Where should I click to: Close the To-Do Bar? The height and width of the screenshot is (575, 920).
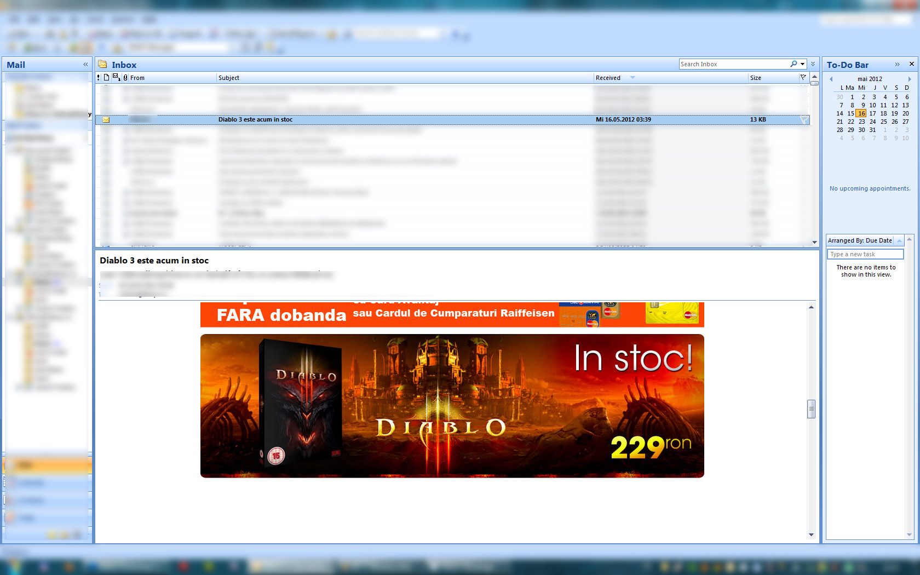pyautogui.click(x=912, y=64)
